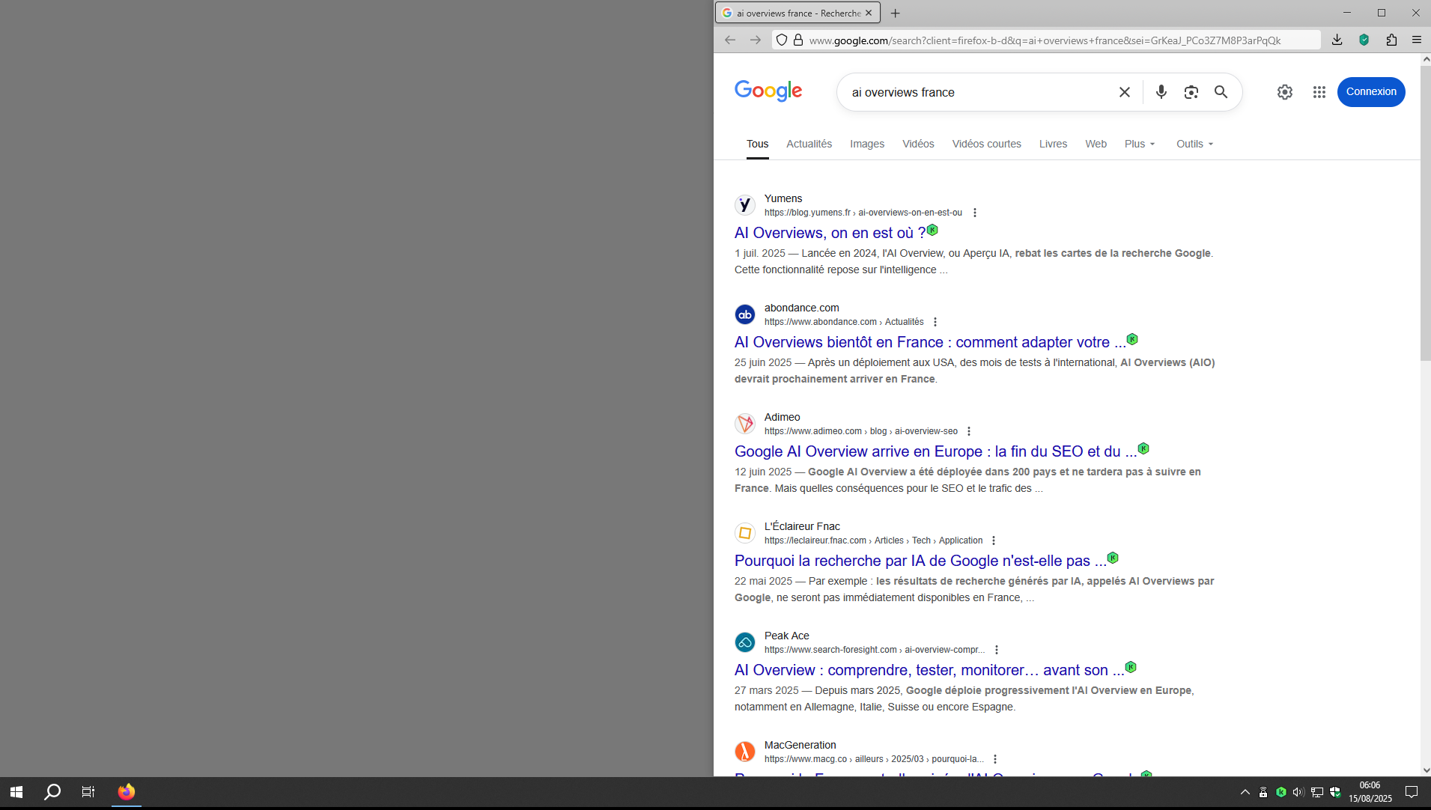Open more options for MacGeneration result

click(x=995, y=759)
